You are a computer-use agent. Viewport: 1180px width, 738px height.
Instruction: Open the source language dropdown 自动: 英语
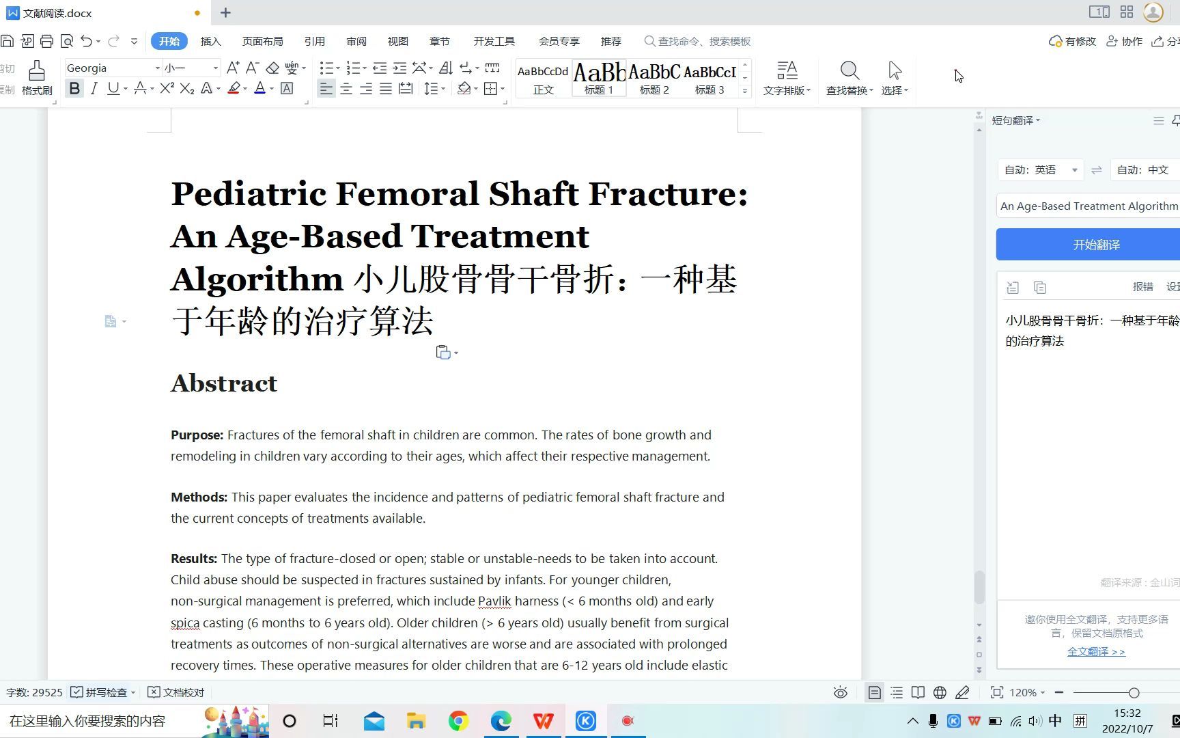coord(1041,169)
